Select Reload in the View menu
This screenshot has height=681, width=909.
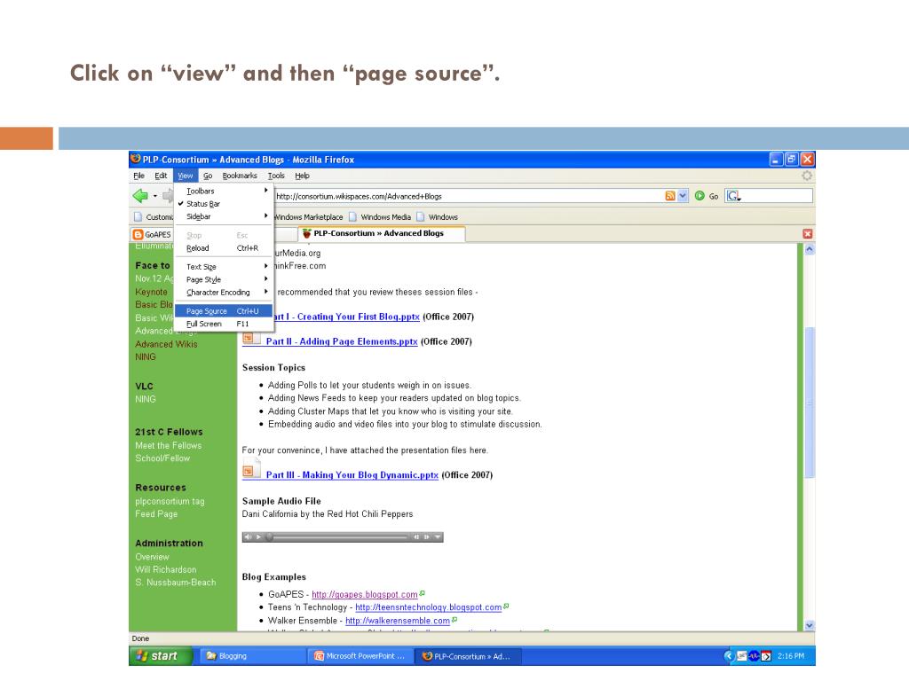(223, 248)
